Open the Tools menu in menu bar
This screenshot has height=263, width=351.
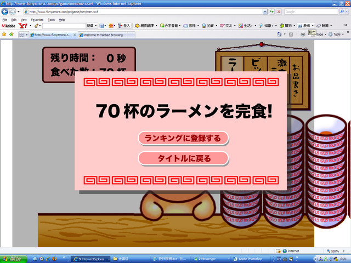coord(51,20)
